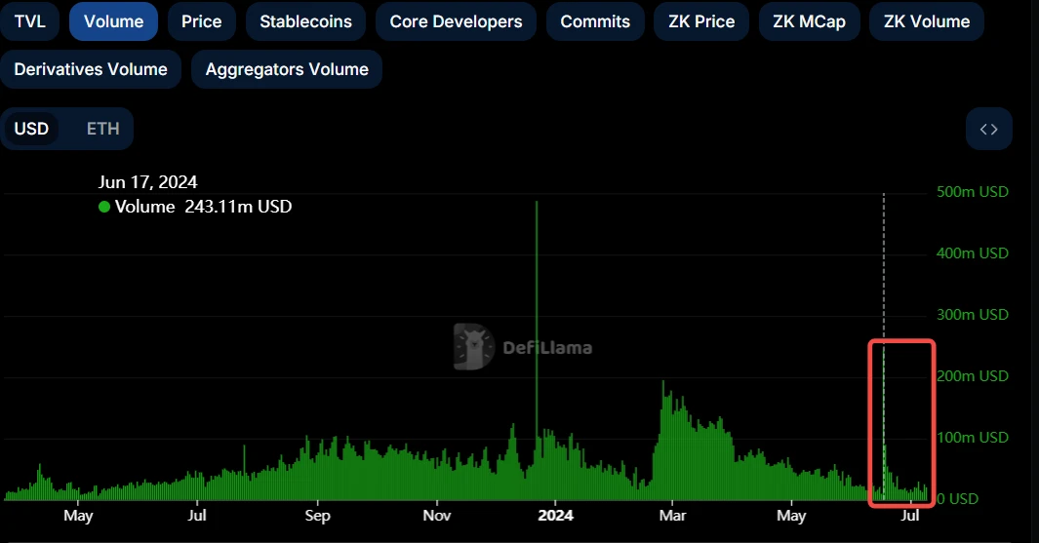The width and height of the screenshot is (1039, 543).
Task: Click the green Volume legend dot
Action: coord(104,207)
